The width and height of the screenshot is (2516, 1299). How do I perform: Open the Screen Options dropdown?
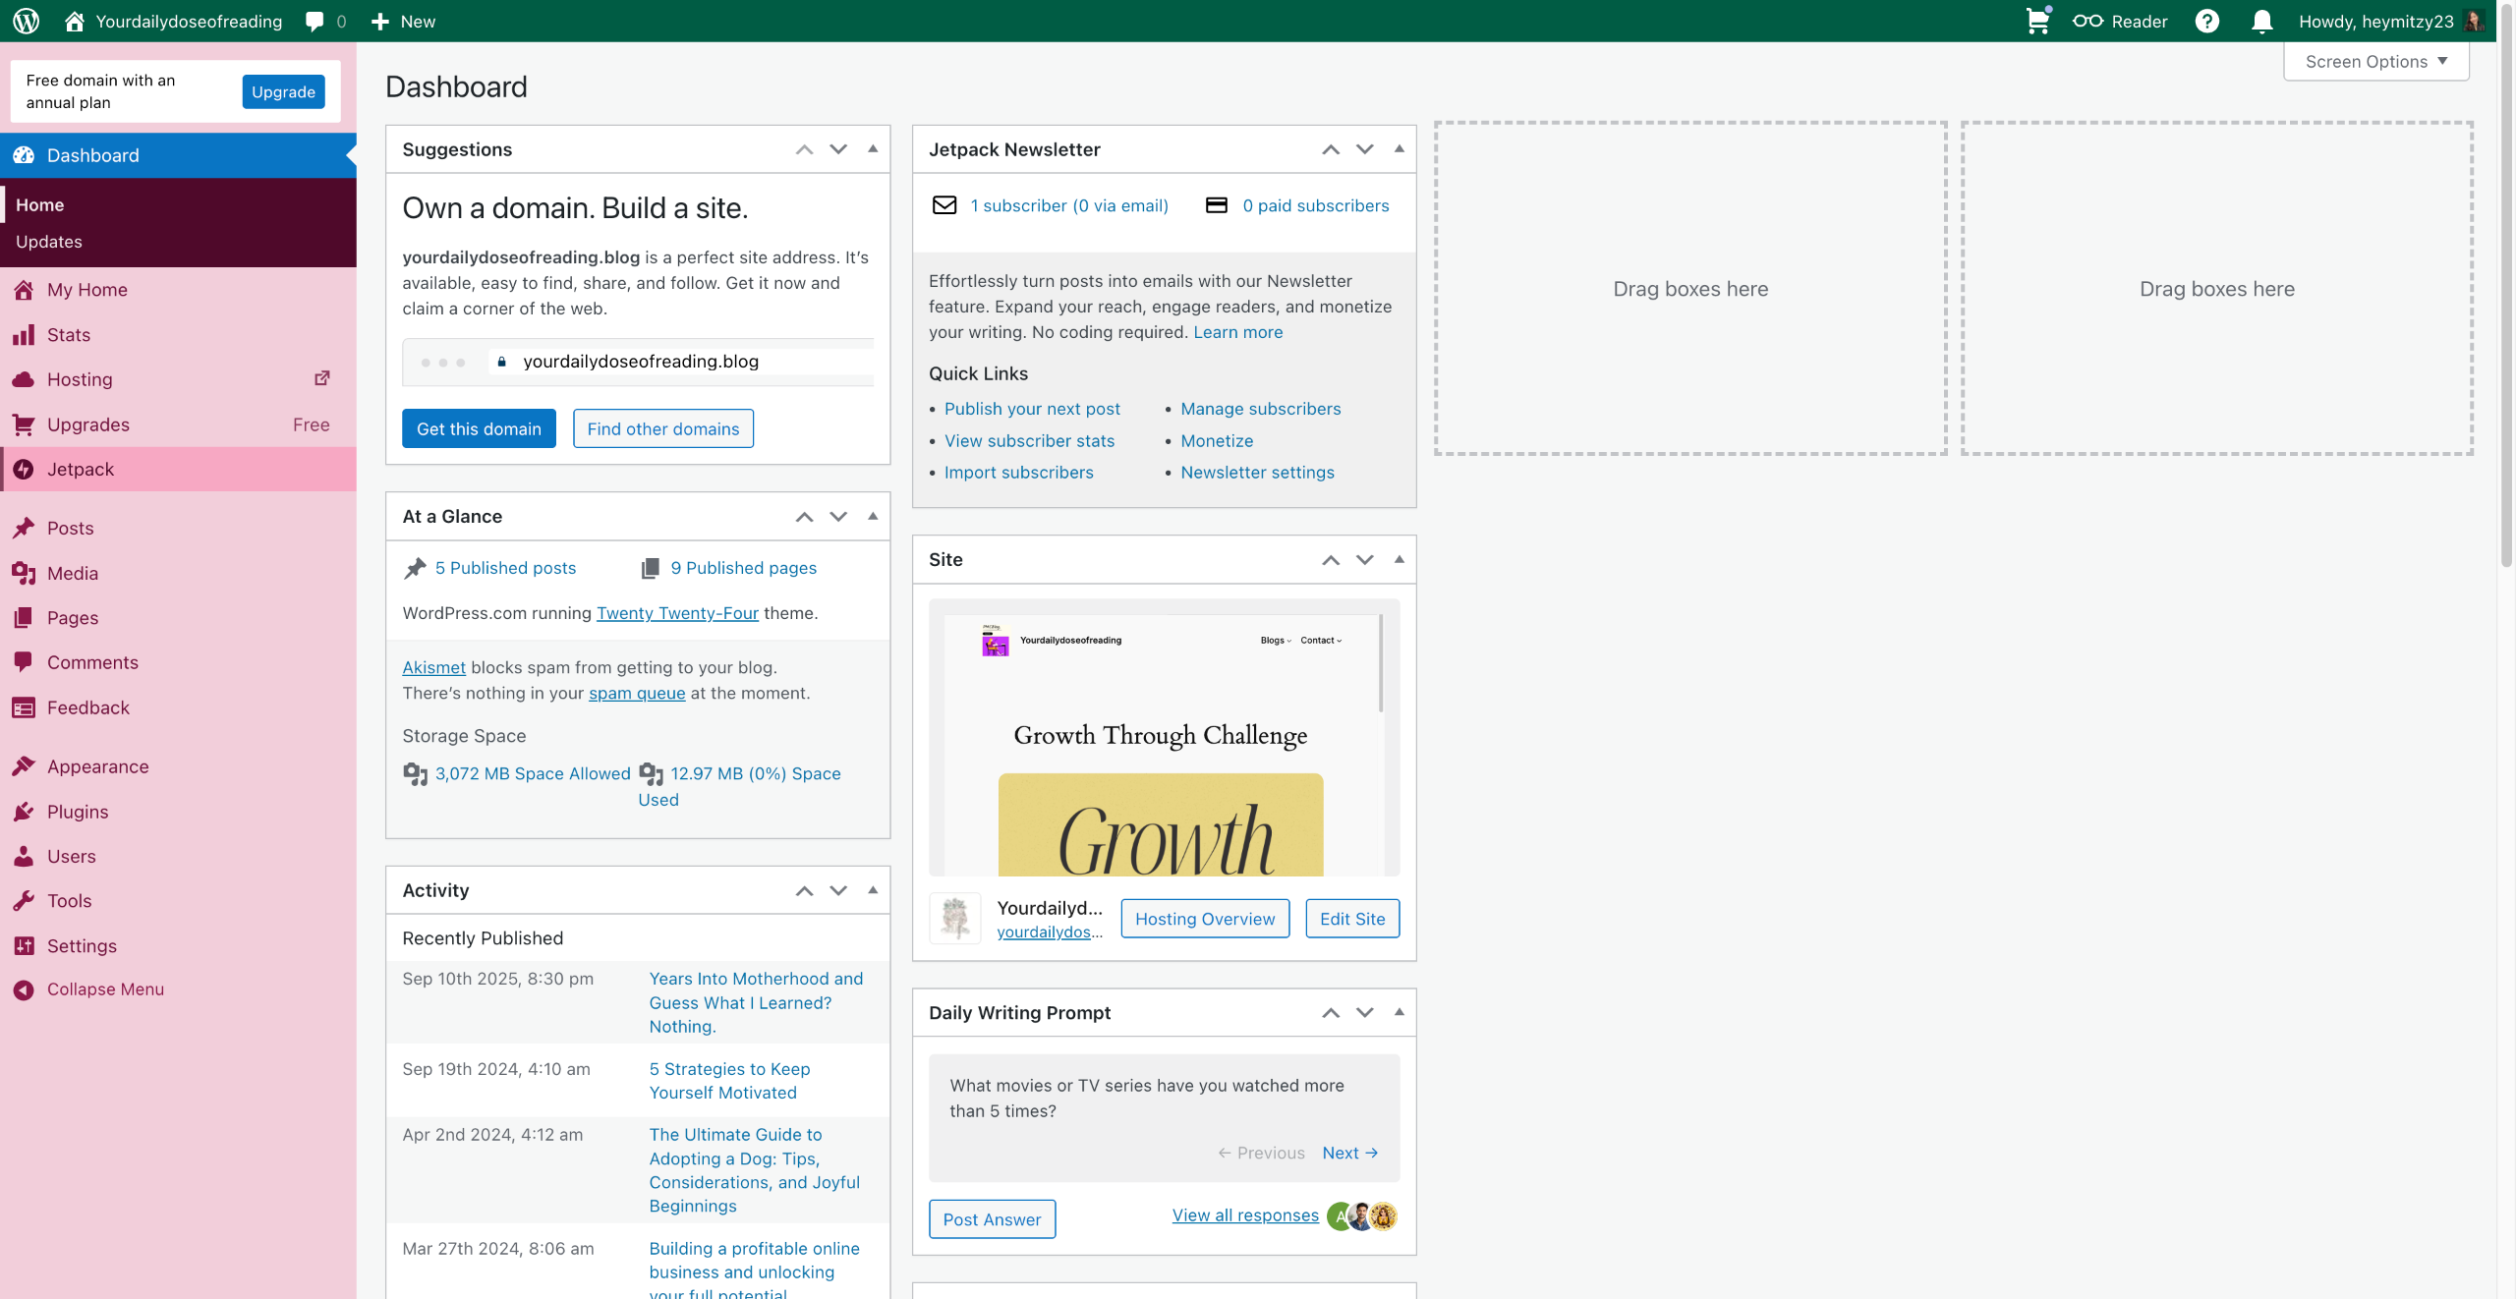pos(2375,61)
